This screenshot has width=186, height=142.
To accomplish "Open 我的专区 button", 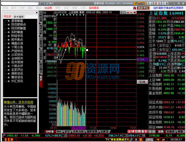I will click(x=143, y=8).
